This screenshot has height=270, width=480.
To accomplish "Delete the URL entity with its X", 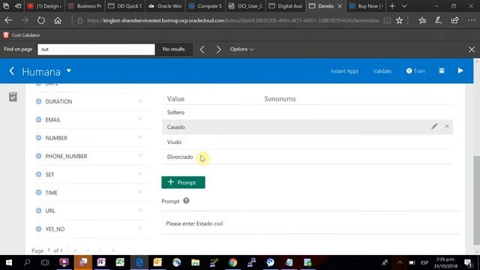I will 140,210.
